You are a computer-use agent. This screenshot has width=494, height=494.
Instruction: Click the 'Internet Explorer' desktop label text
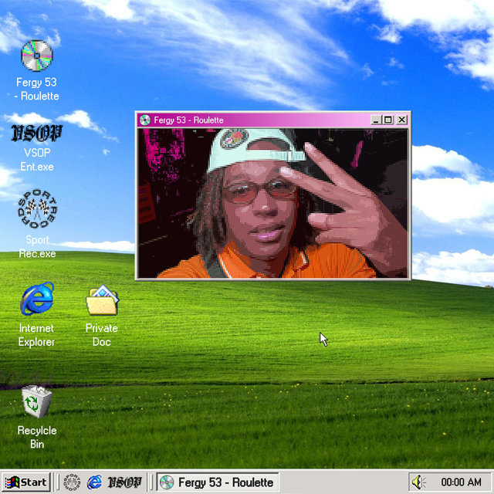pos(36,335)
